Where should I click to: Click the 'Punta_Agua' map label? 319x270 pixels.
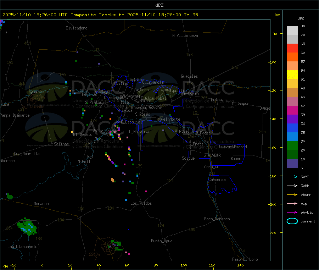click(x=162, y=241)
